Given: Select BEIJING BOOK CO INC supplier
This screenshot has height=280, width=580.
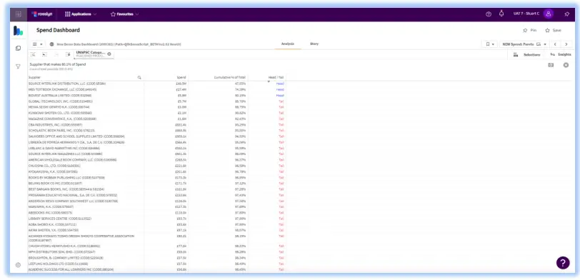Looking at the screenshot, I should [56, 183].
